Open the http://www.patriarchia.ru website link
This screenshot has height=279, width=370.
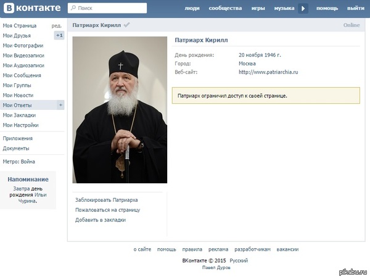[x=268, y=72]
